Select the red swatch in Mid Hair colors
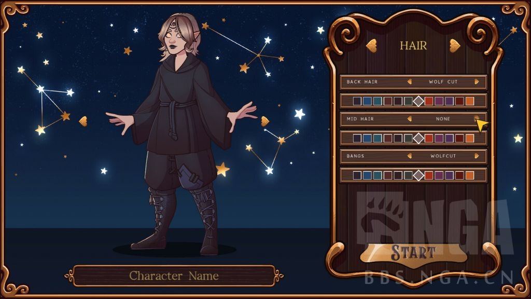The height and width of the screenshot is (299, 531). point(429,138)
